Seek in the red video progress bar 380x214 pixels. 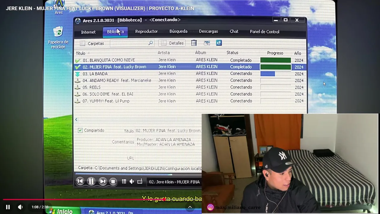pyautogui.click(x=102, y=200)
